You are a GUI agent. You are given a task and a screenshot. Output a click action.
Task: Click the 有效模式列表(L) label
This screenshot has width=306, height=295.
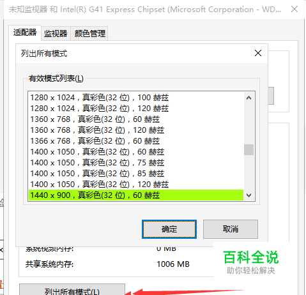point(56,79)
